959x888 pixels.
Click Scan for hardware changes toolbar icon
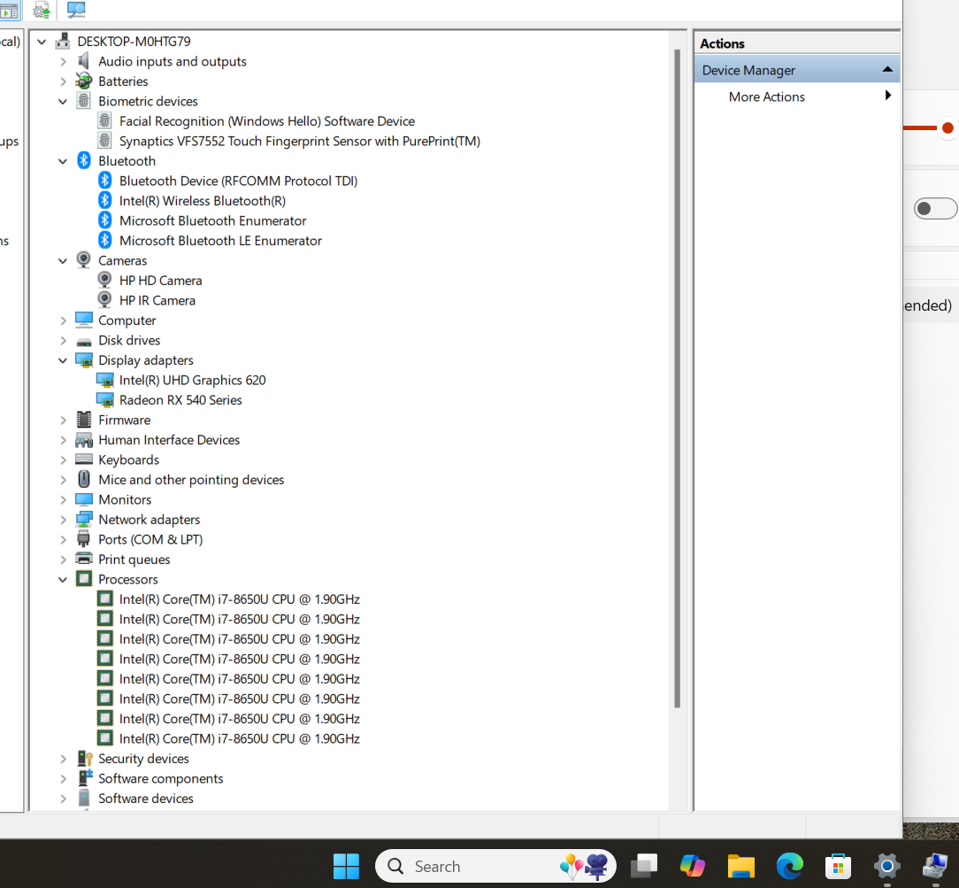click(x=77, y=11)
